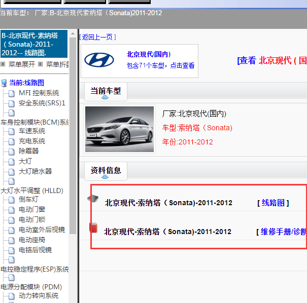Open 车身控制模块(BCM)系统 in the tree

click(35, 123)
